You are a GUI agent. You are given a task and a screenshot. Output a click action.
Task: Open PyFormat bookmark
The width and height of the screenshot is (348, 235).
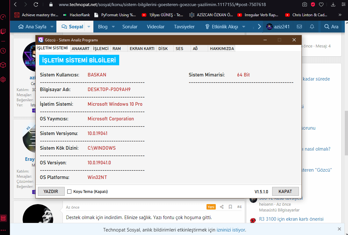[115, 15]
